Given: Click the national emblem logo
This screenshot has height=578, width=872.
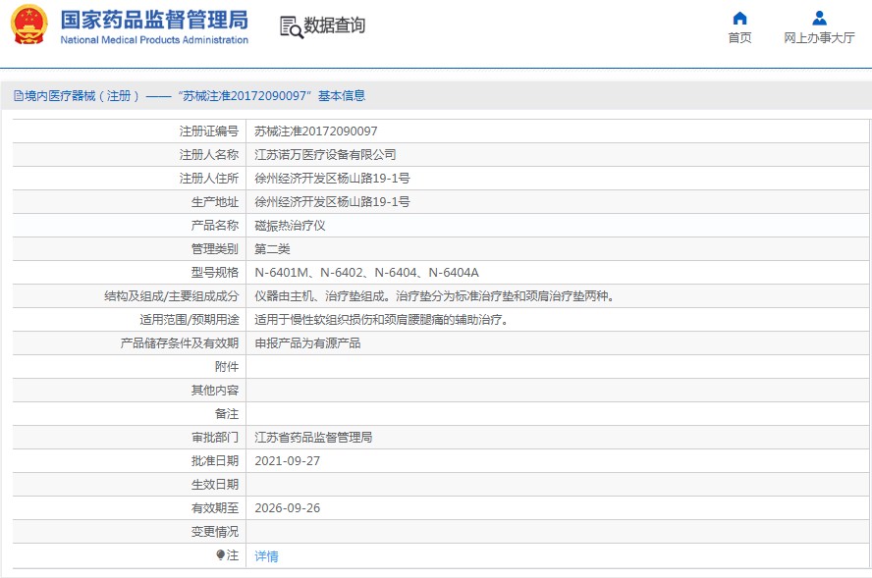Looking at the screenshot, I should [x=29, y=26].
